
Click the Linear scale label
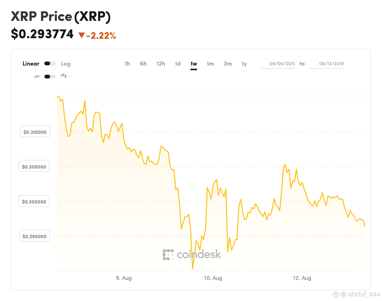[x=31, y=64]
